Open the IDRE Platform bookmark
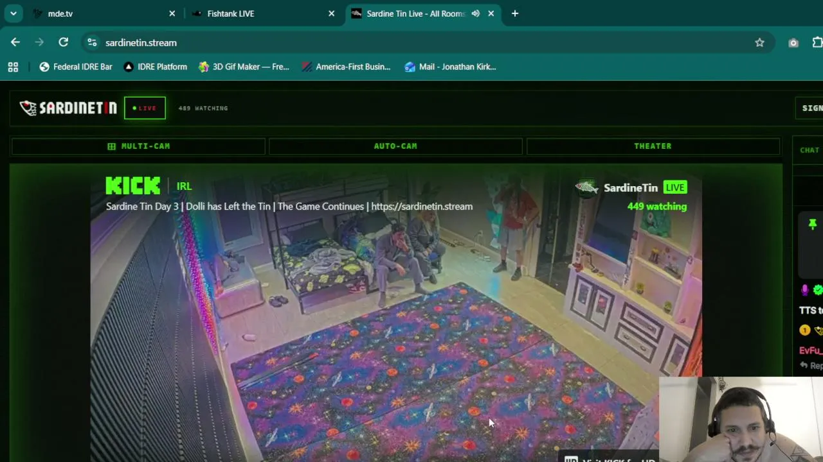 point(155,67)
